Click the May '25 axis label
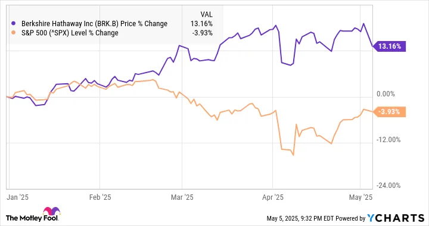Viewport: 429px width, 226px height. [x=361, y=197]
